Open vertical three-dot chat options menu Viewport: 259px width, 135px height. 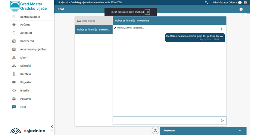pyautogui.click(x=221, y=29)
